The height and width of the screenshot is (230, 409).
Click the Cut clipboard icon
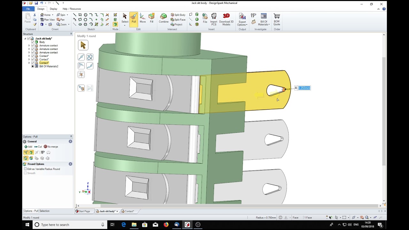(35, 15)
